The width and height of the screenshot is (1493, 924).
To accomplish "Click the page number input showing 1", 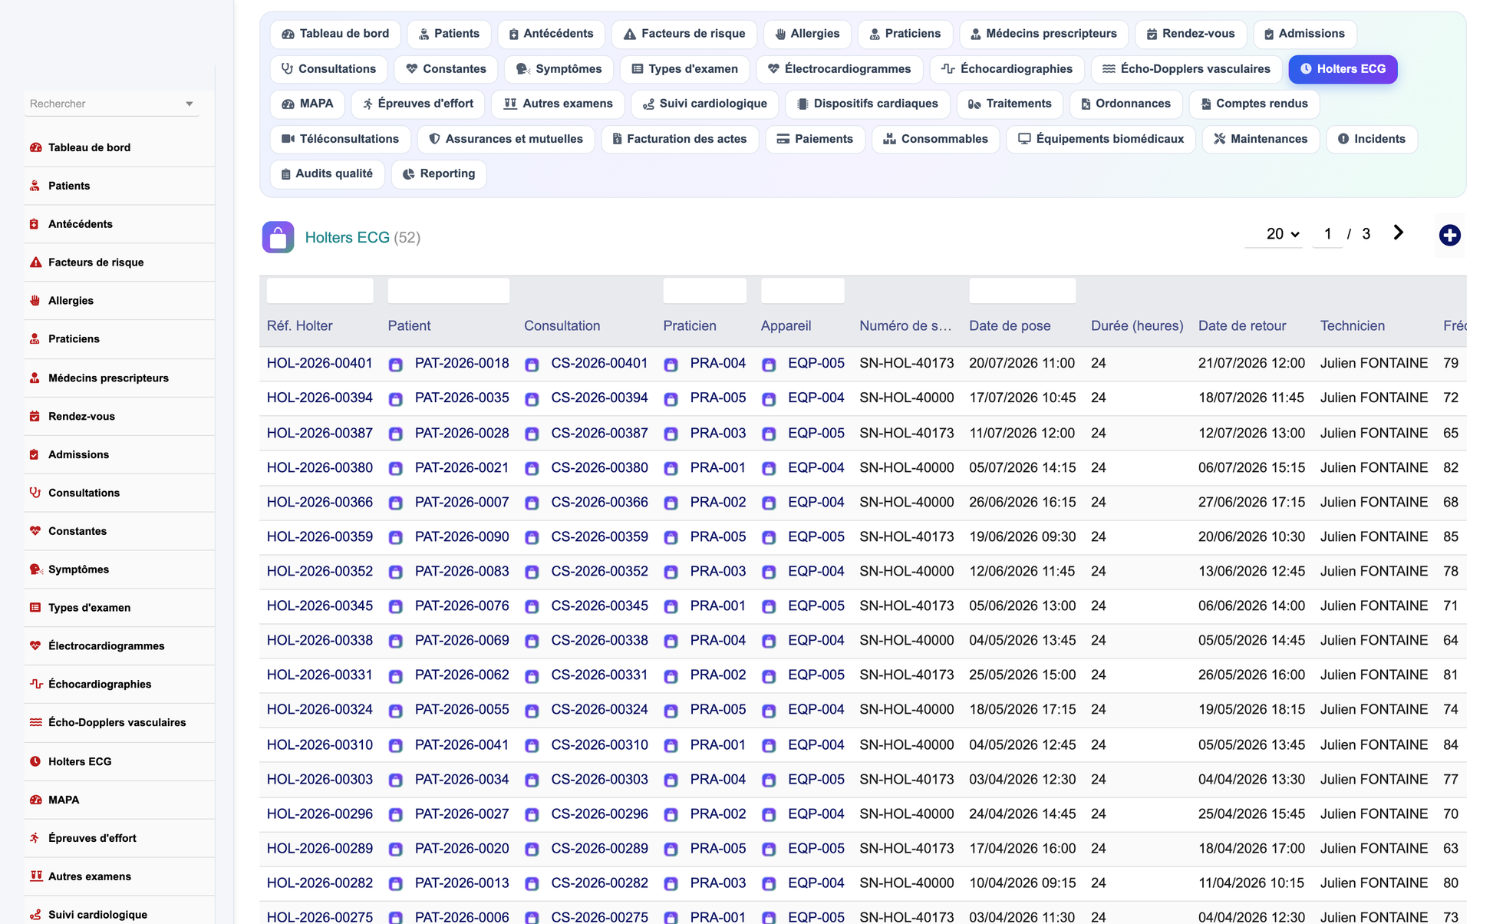I will coord(1327,234).
